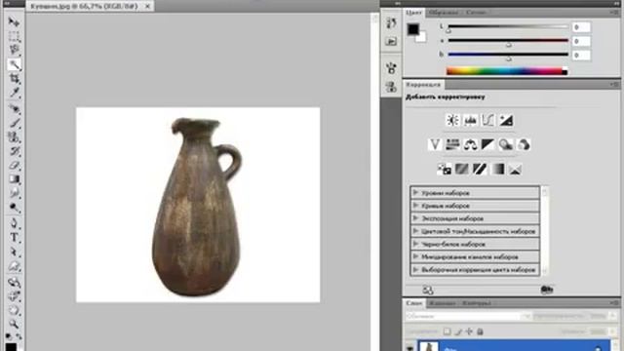Add a Black & White adjustment

pos(487,144)
